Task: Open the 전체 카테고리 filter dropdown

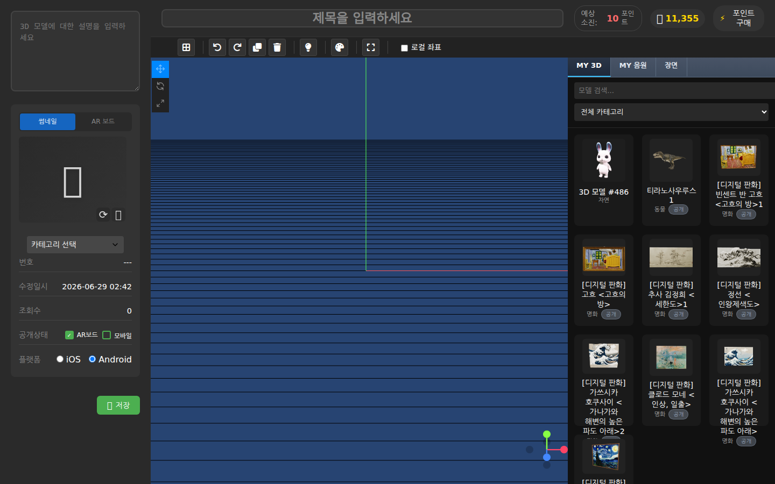Action: pyautogui.click(x=672, y=112)
